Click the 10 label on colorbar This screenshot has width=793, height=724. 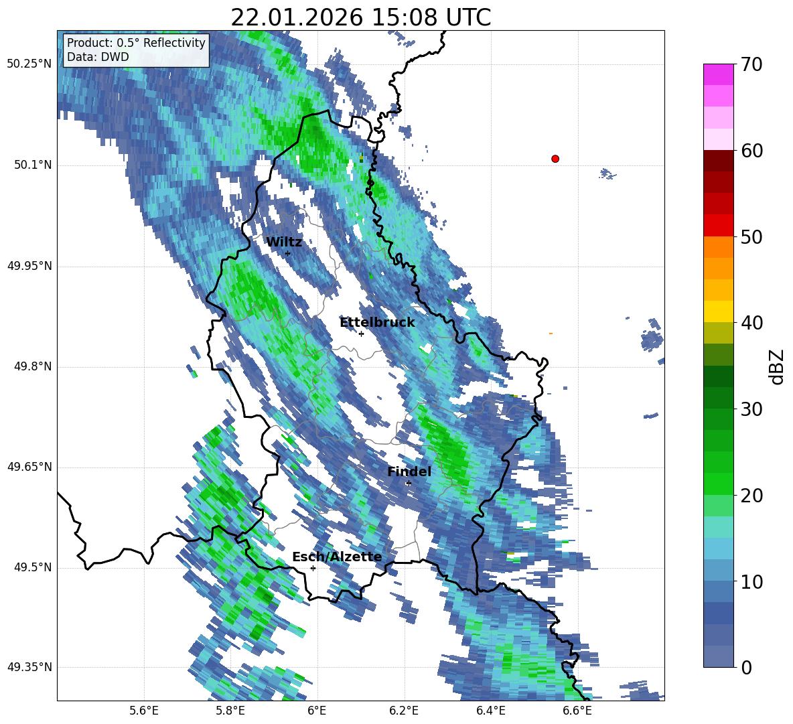(751, 581)
